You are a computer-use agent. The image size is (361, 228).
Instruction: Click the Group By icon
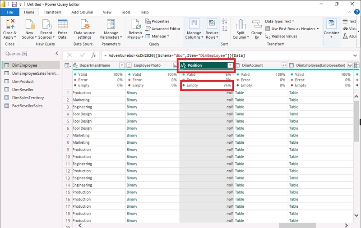click(257, 24)
